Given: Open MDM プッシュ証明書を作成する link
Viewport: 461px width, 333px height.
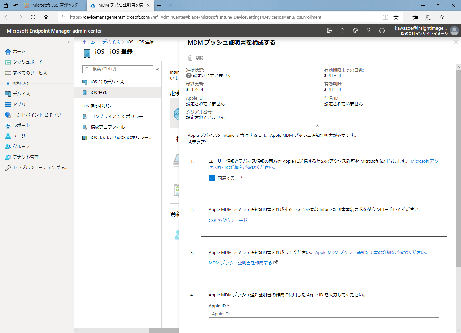Looking at the screenshot, I should pos(241,263).
